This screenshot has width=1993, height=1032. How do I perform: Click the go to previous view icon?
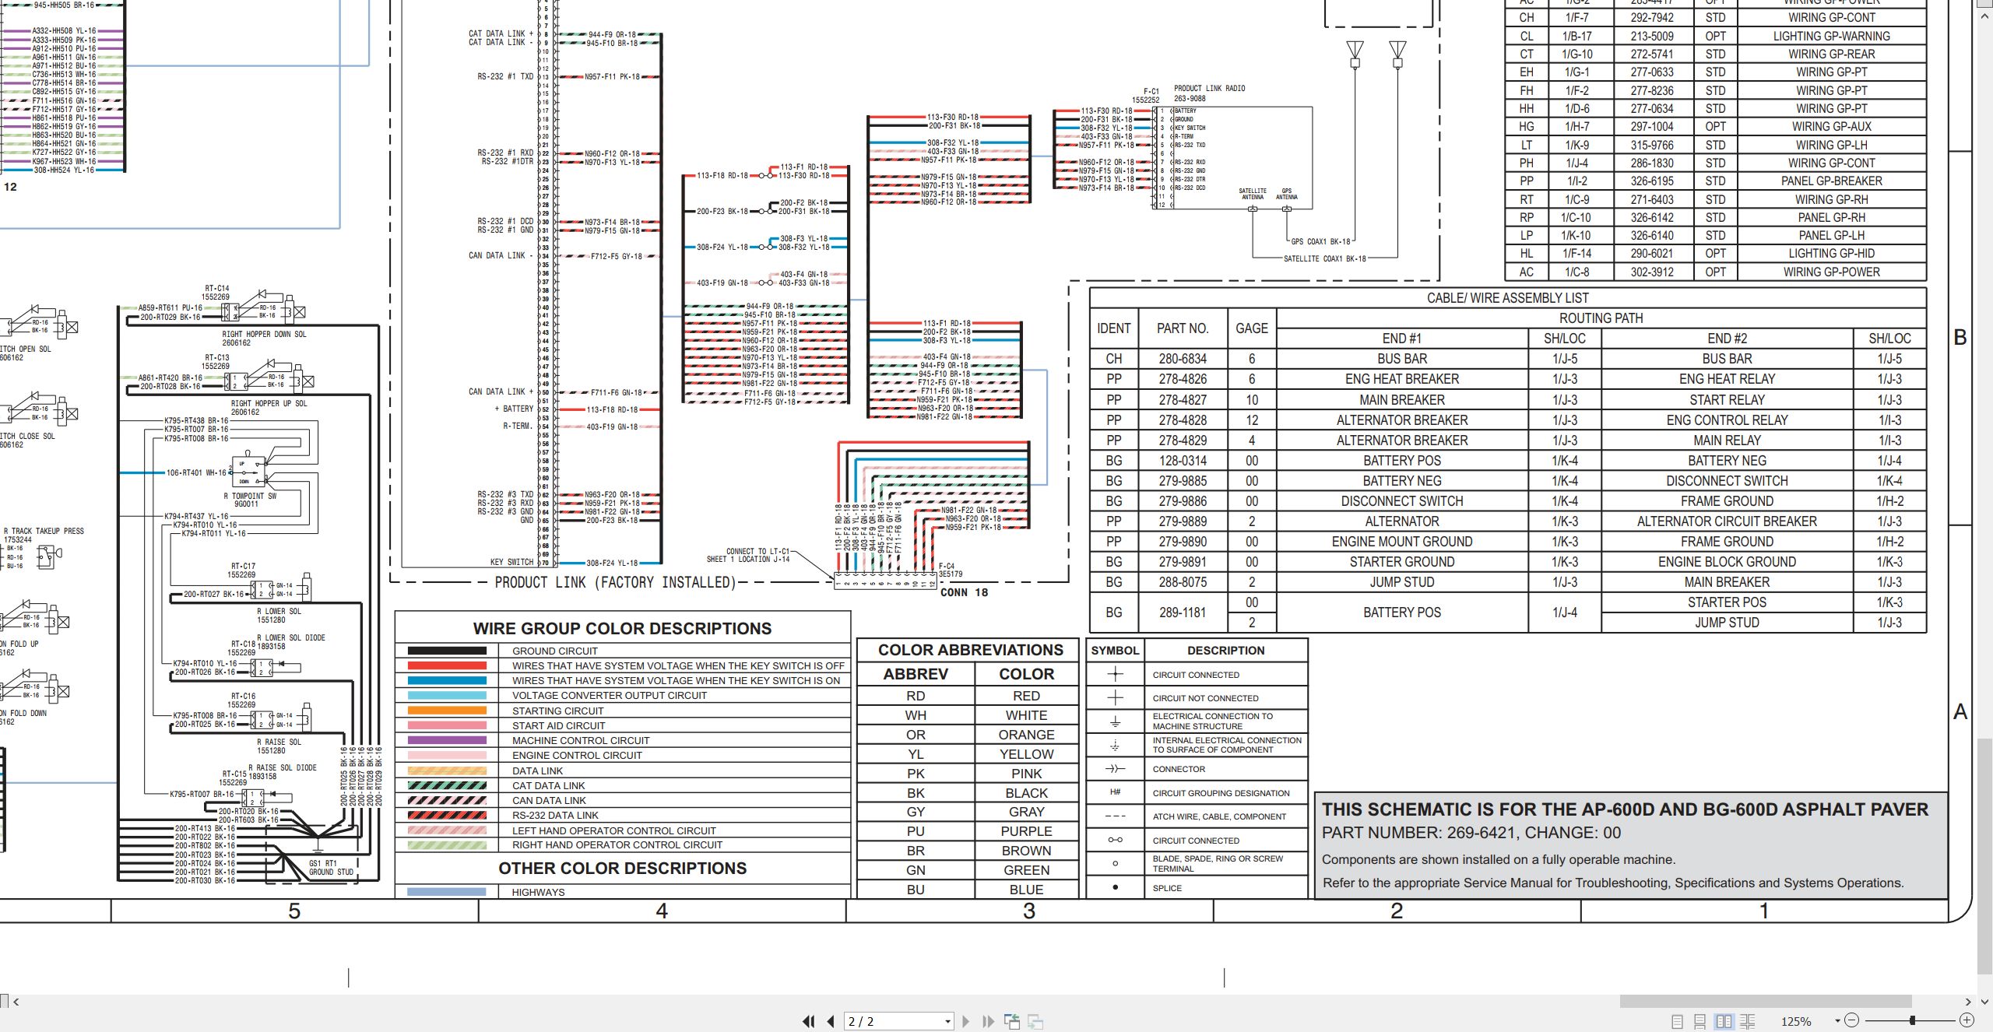pyautogui.click(x=1012, y=1021)
